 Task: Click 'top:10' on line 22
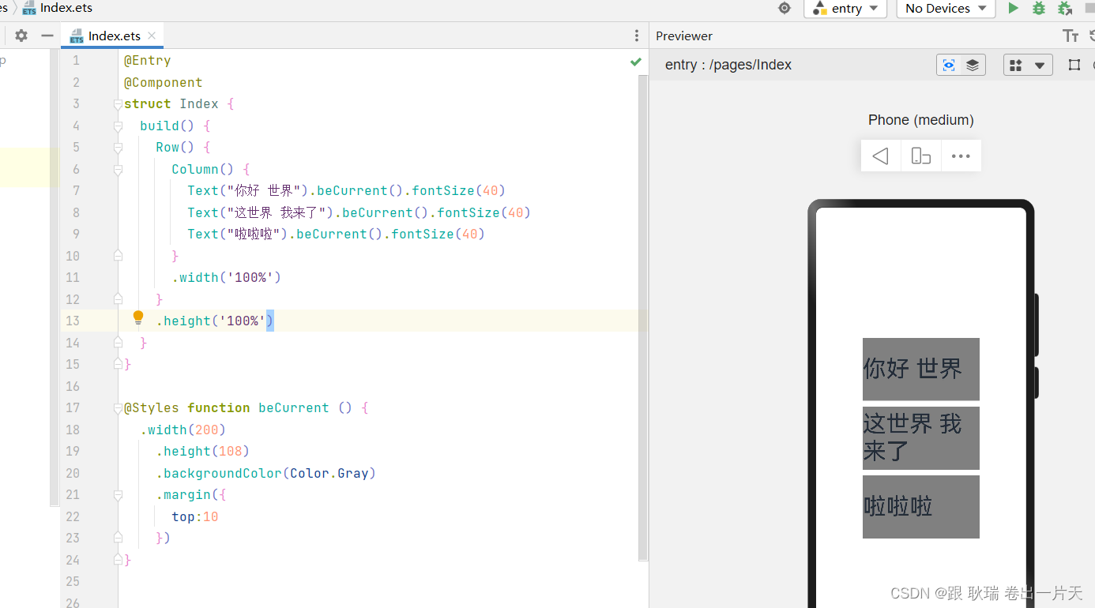coord(195,516)
